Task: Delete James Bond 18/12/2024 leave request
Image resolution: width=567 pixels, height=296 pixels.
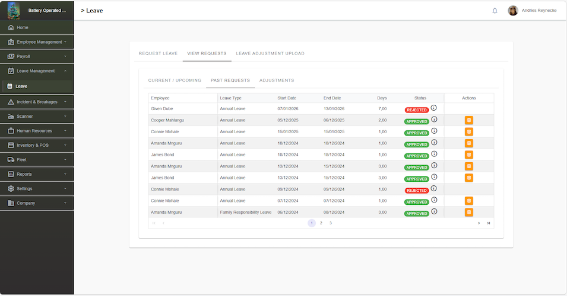Action: 469,155
